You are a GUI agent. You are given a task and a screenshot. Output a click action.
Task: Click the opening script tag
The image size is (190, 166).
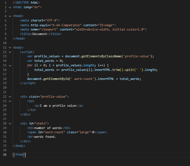27,52
